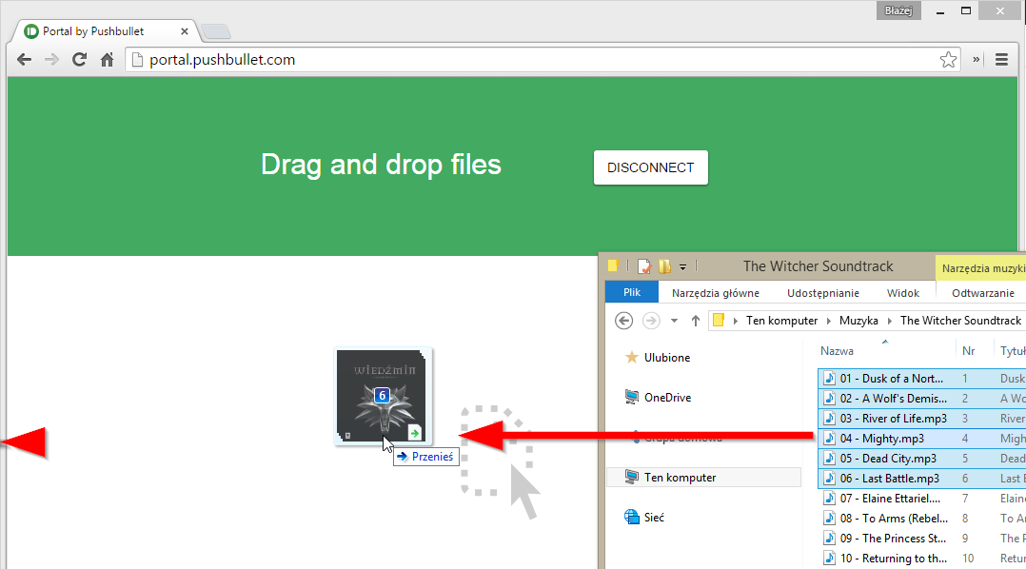Open Narzędzia główne ribbon tab

[715, 293]
